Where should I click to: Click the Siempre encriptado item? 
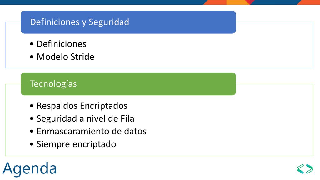click(x=76, y=144)
